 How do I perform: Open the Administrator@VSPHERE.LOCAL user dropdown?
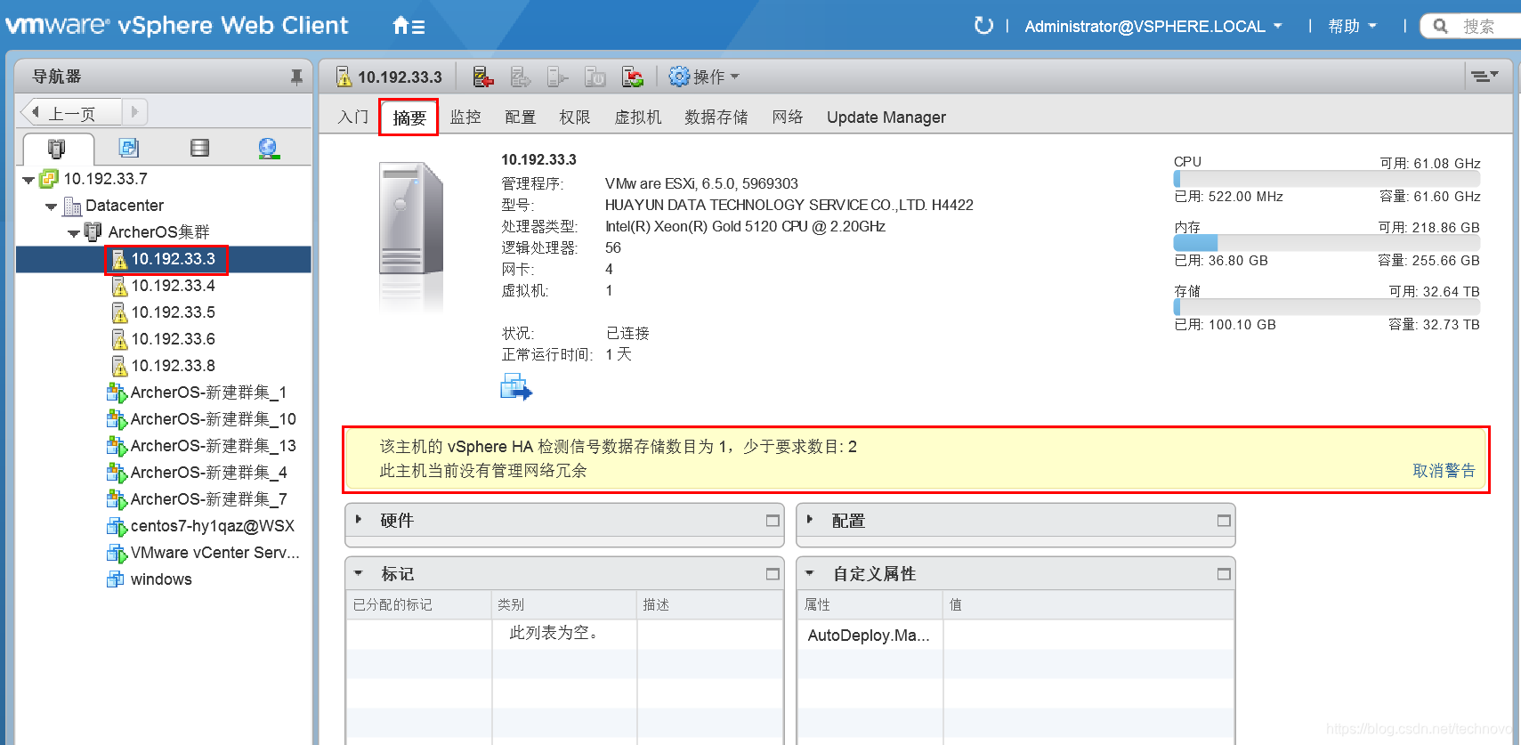[x=1153, y=27]
